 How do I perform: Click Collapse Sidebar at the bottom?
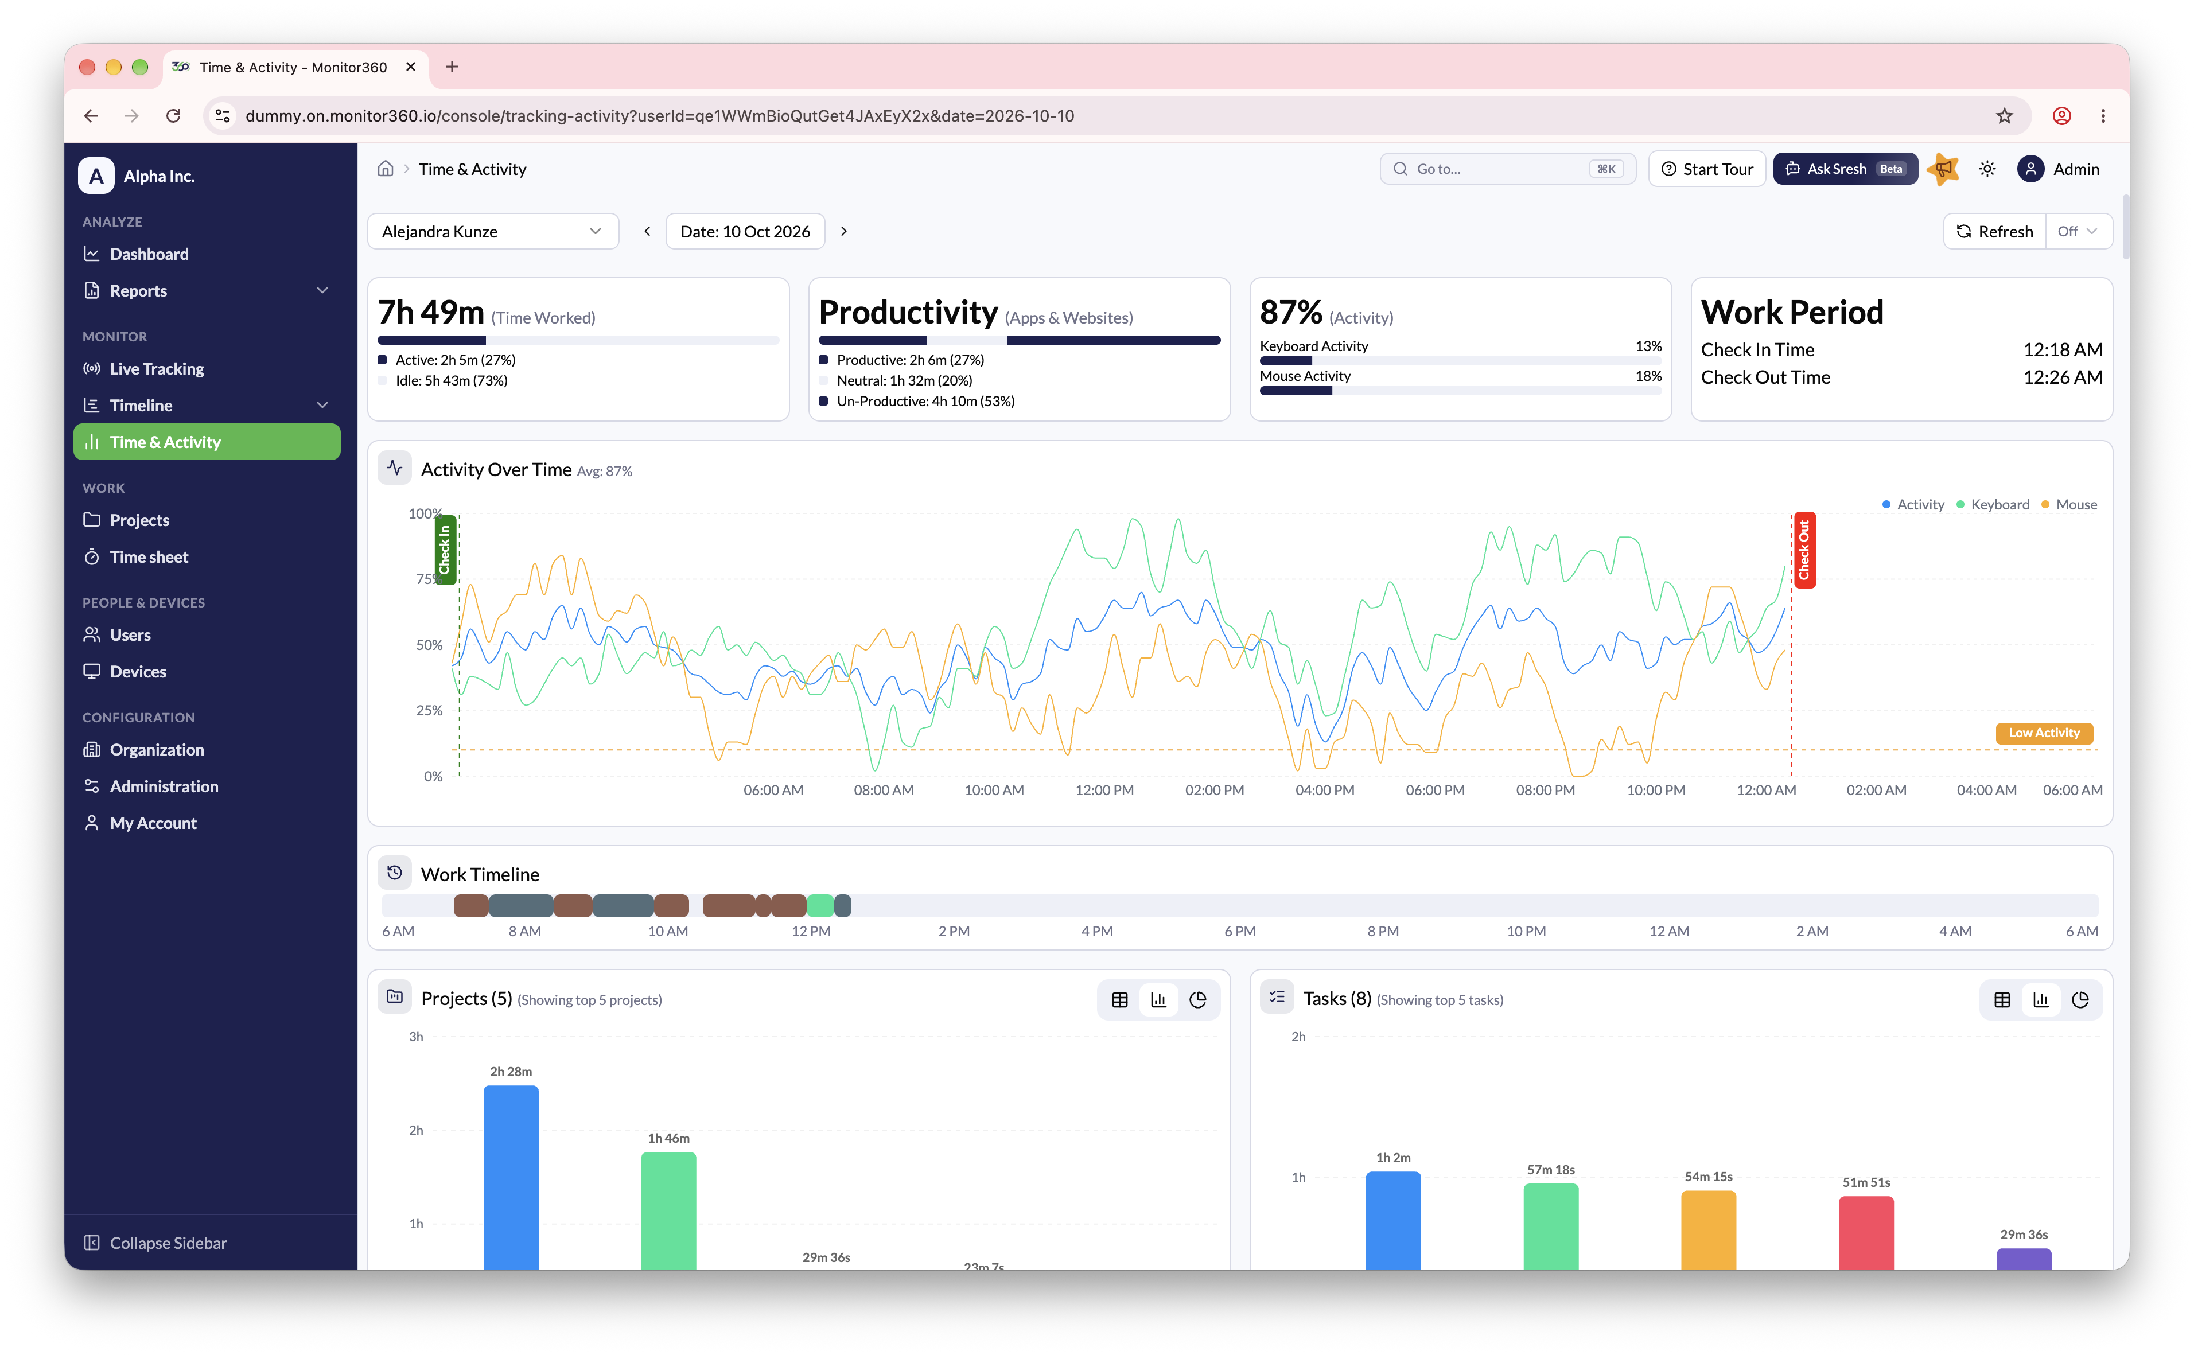pos(156,1242)
